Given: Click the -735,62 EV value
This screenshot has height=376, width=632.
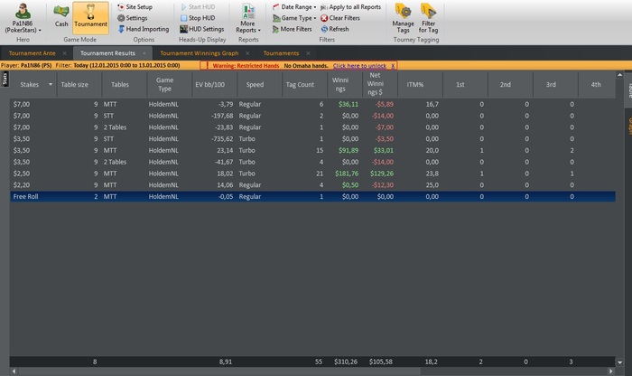Looking at the screenshot, I should point(222,139).
